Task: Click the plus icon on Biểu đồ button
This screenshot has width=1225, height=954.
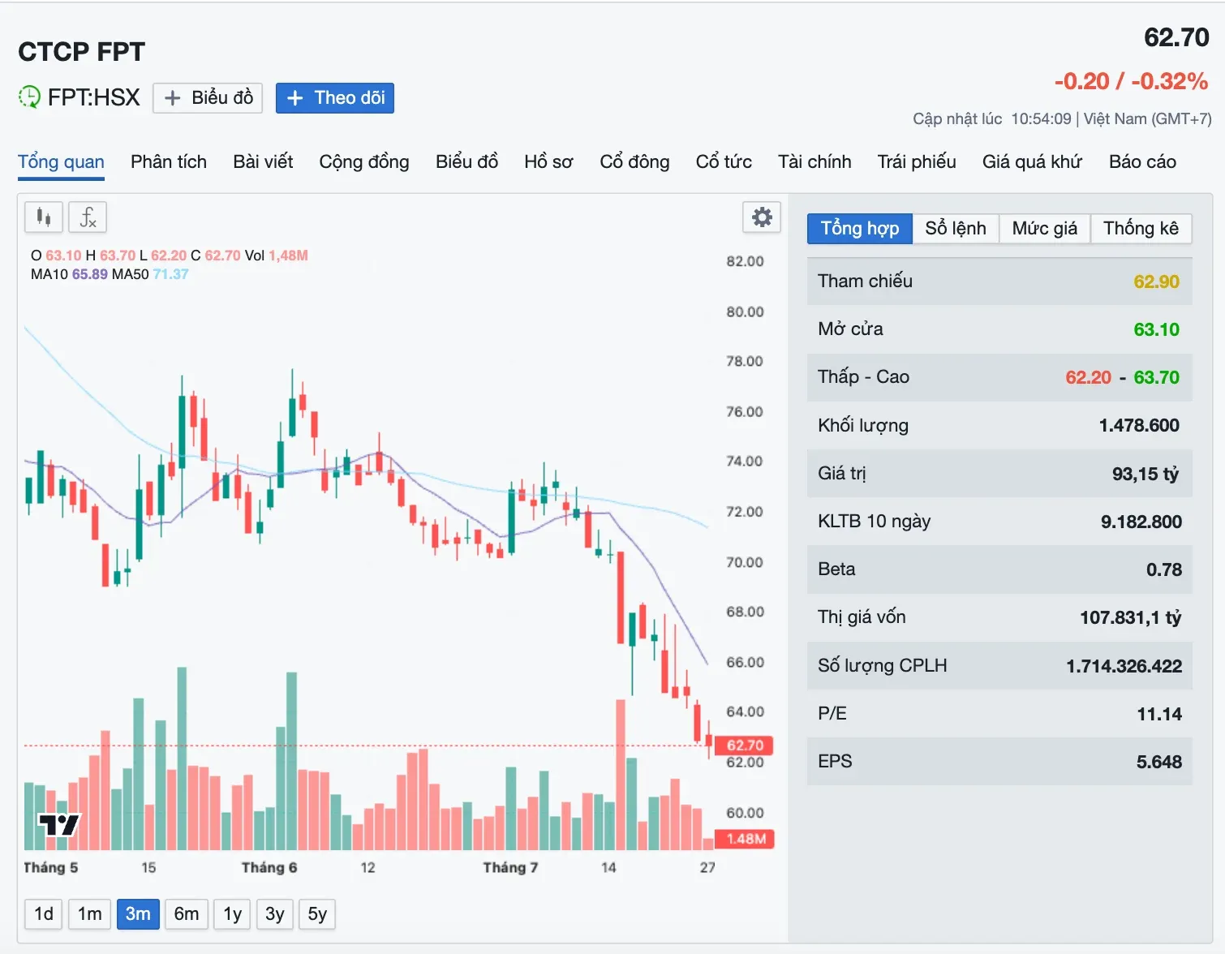Action: [172, 98]
